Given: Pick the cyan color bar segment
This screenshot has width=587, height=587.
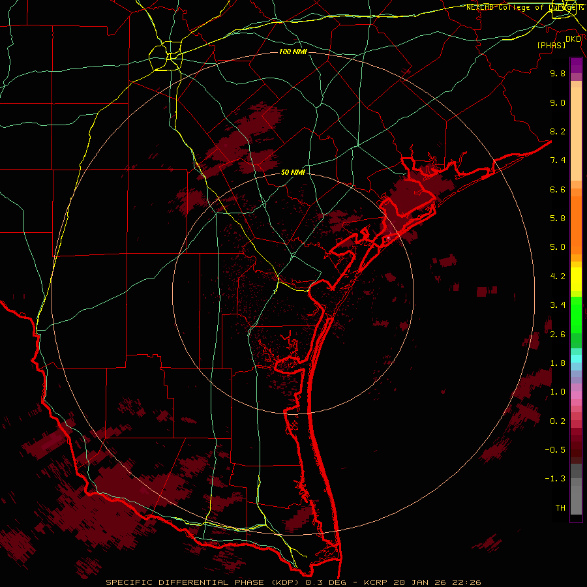Looking at the screenshot, I should (576, 359).
